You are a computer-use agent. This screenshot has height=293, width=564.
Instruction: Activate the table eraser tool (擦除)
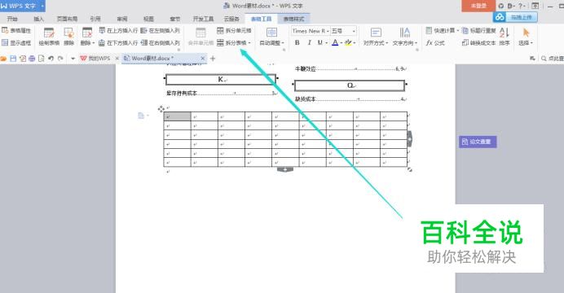click(x=68, y=37)
